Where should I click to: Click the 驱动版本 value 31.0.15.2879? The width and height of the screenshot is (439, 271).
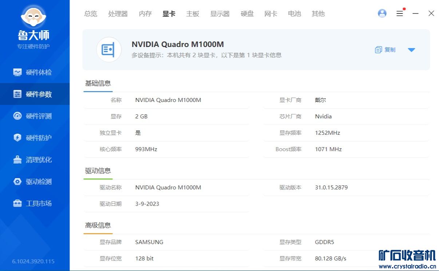pyautogui.click(x=331, y=188)
